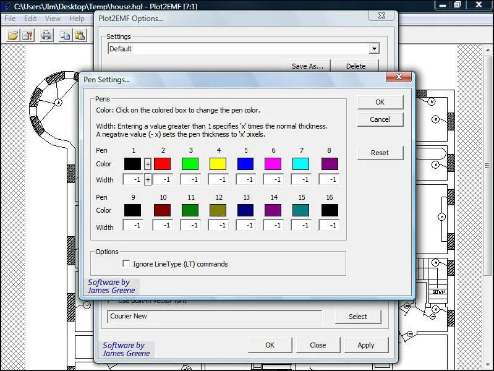
Task: Click the Reset button
Action: (380, 153)
